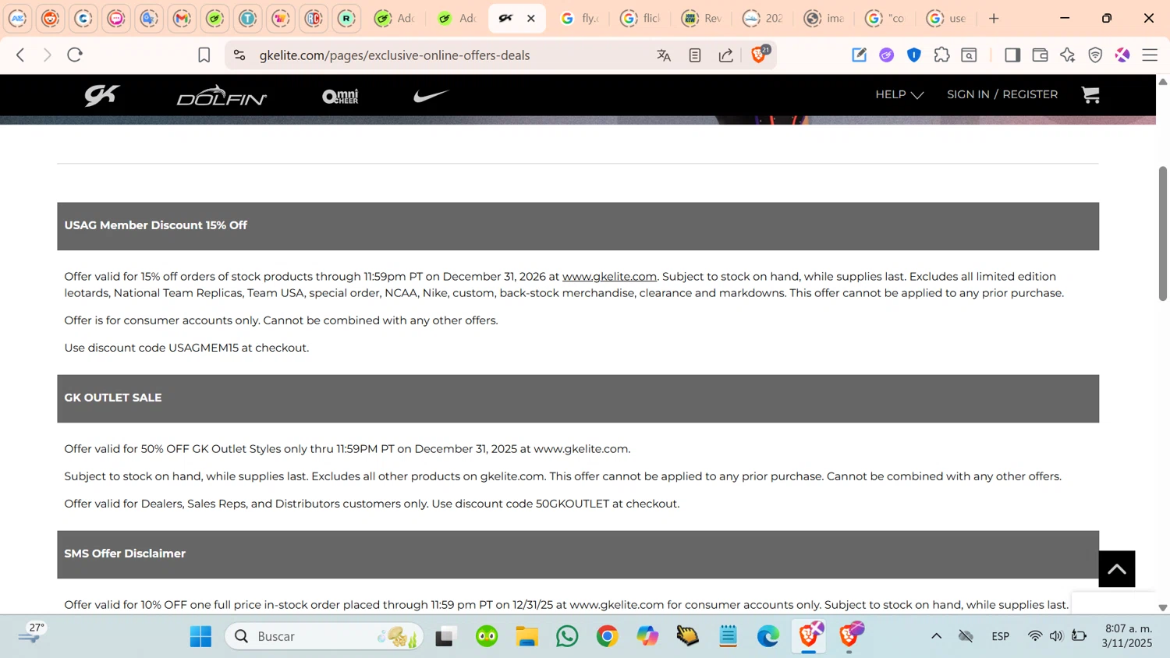The height and width of the screenshot is (658, 1170).
Task: Open Leo AI sparkle icon
Action: click(x=1068, y=55)
